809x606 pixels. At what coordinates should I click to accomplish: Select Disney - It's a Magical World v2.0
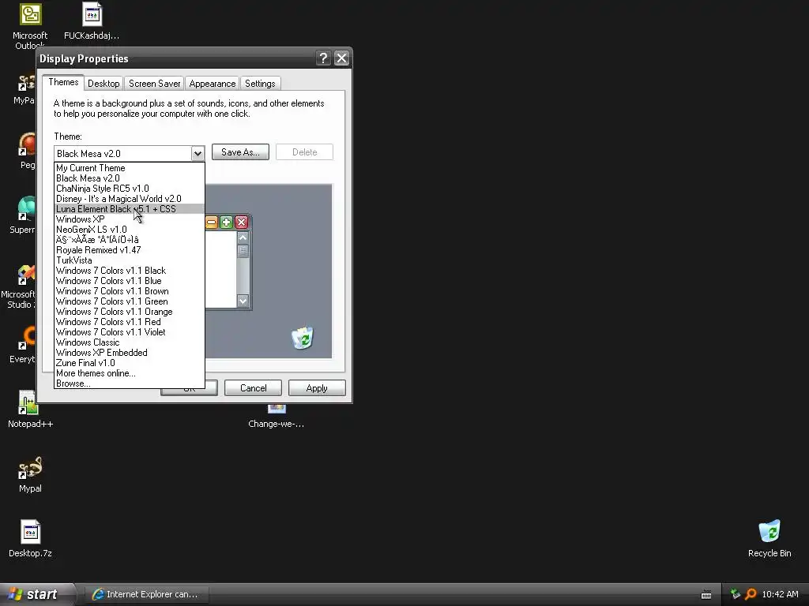pos(130,199)
